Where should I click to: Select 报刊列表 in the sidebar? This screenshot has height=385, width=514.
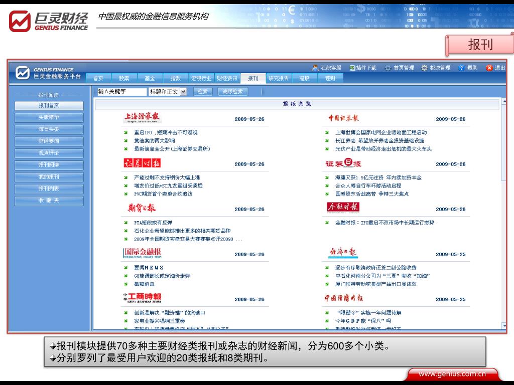tap(49, 188)
